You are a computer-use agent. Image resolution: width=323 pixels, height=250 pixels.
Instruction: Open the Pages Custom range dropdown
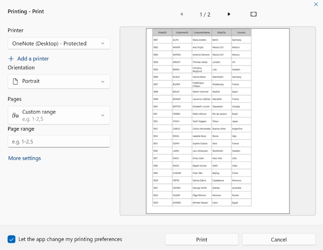59,116
